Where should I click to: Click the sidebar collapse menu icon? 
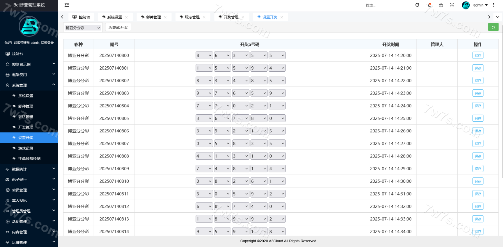[67, 5]
